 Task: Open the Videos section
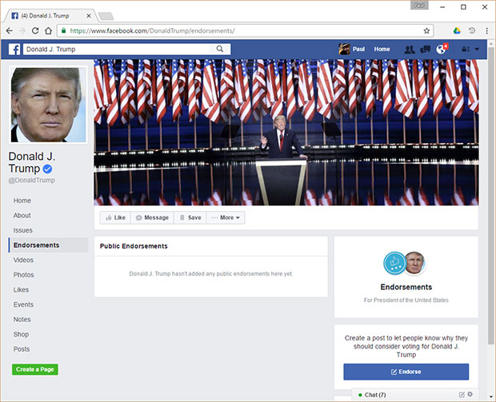coord(23,260)
